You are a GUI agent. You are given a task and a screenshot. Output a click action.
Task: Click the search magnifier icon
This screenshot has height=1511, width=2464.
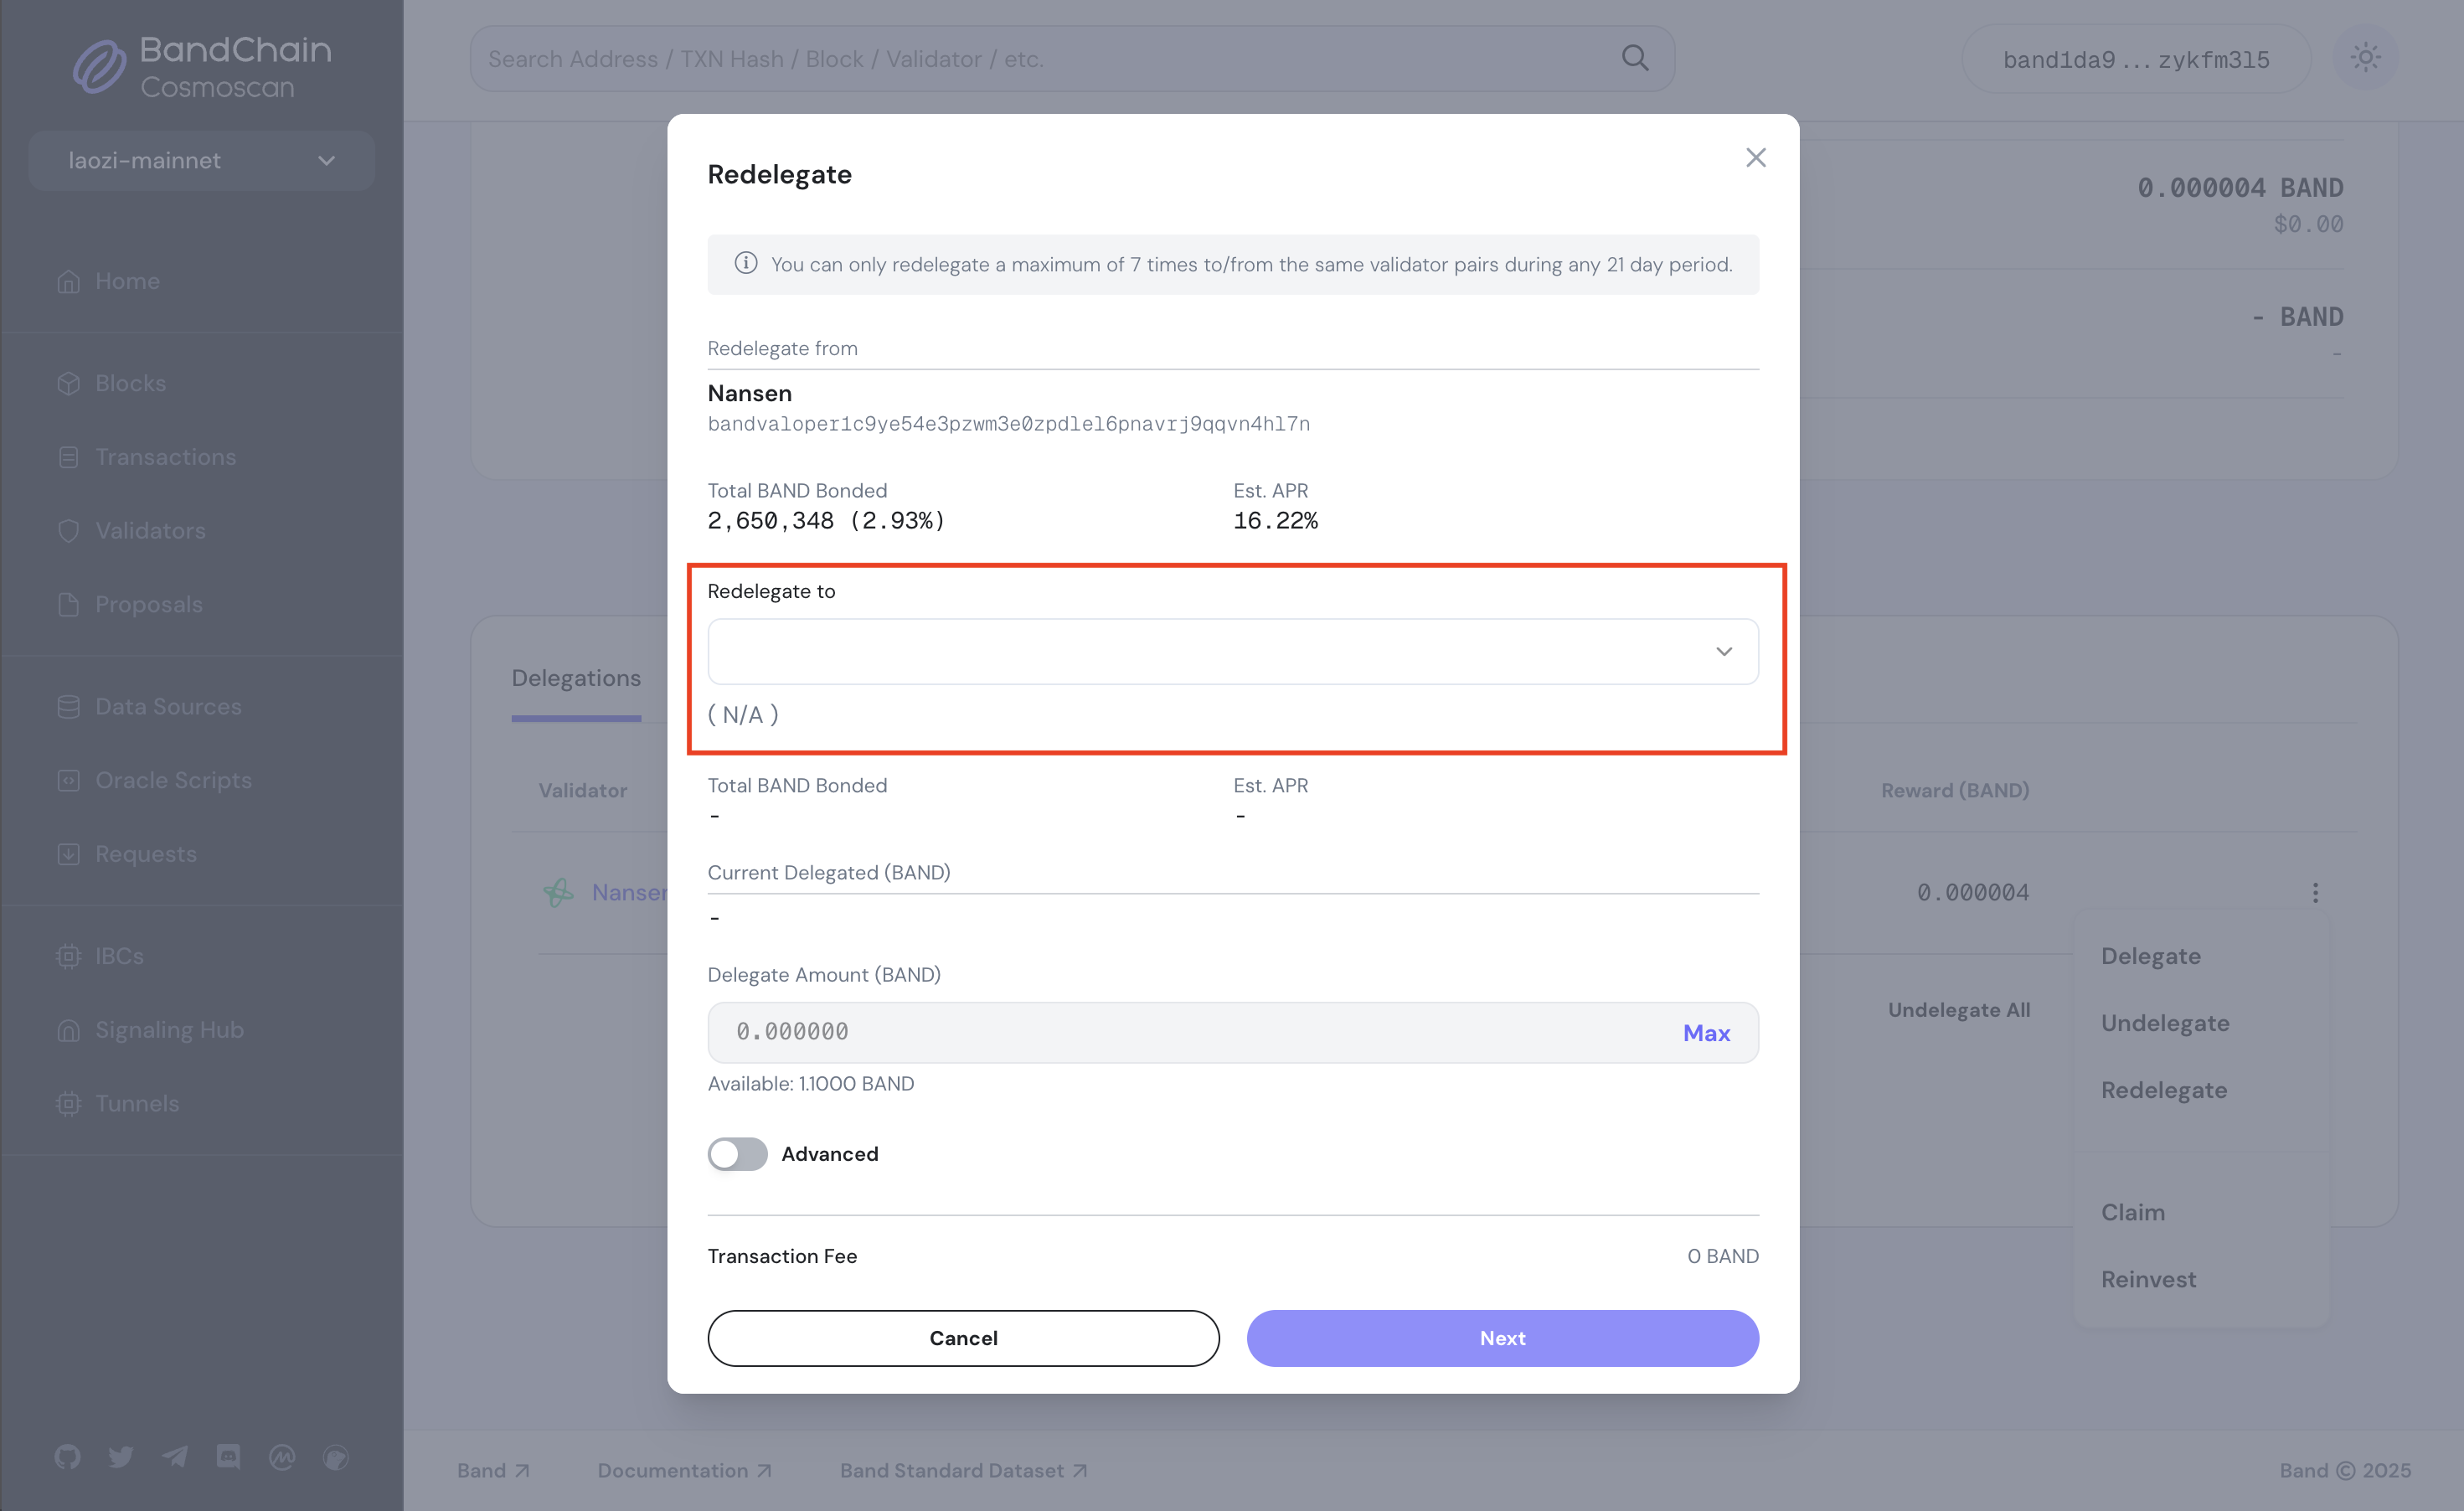pos(1635,58)
